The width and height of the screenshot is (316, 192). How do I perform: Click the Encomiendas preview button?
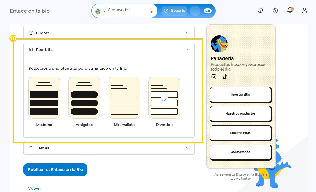point(241,133)
